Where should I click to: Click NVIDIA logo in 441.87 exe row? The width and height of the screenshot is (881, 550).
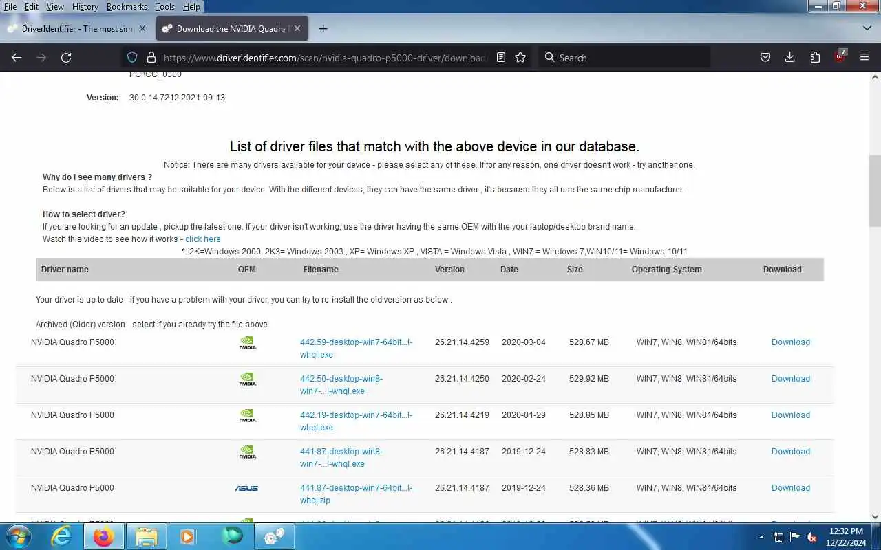point(247,452)
